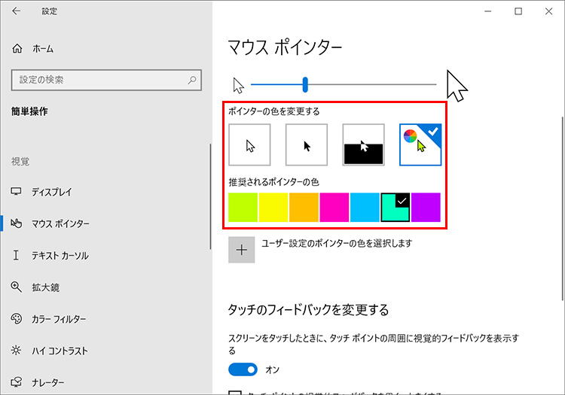Click the 設定の検索 search field

(x=98, y=79)
